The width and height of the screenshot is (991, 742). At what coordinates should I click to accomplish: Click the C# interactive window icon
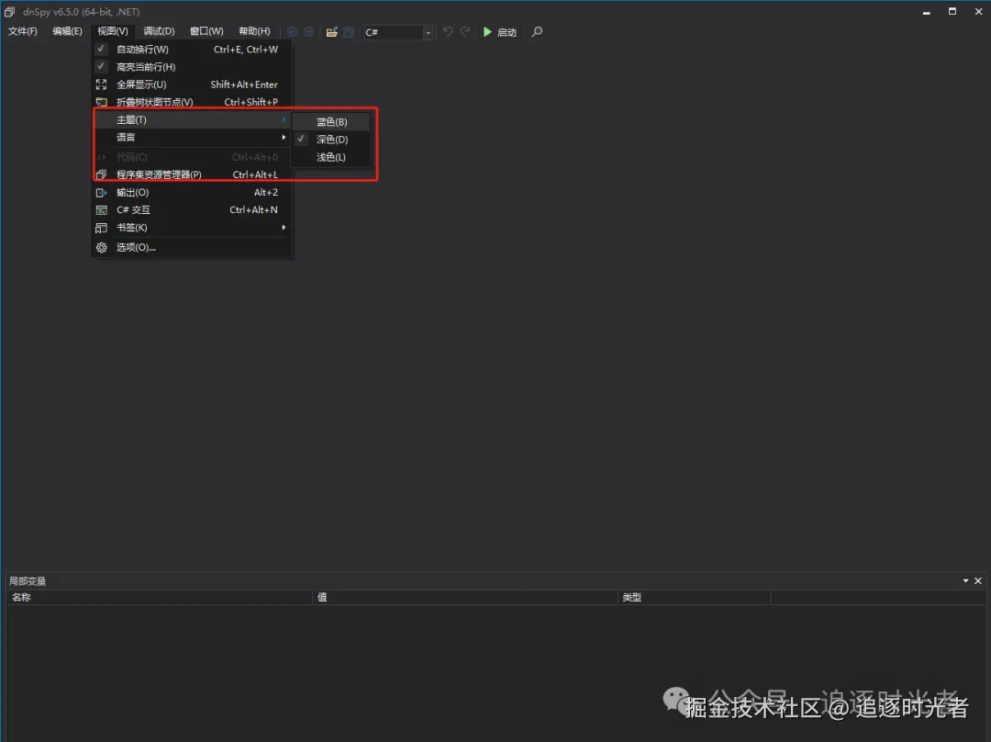[101, 210]
